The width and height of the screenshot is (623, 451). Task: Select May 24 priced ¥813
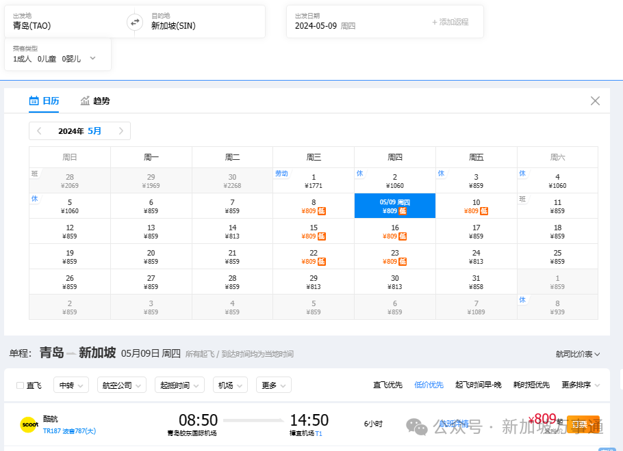pyautogui.click(x=476, y=257)
